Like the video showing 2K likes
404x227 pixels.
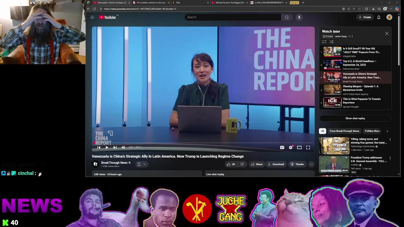coord(231,164)
